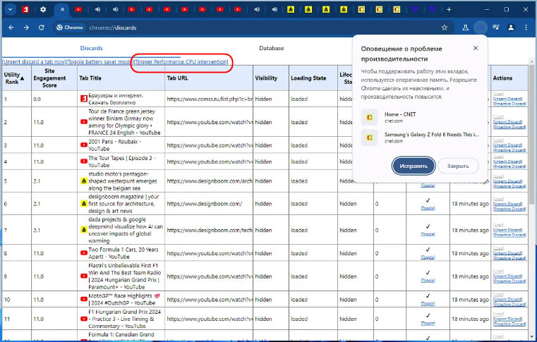The image size is (537, 342).
Task: Reload the chrome://discards page
Action: [x=41, y=28]
